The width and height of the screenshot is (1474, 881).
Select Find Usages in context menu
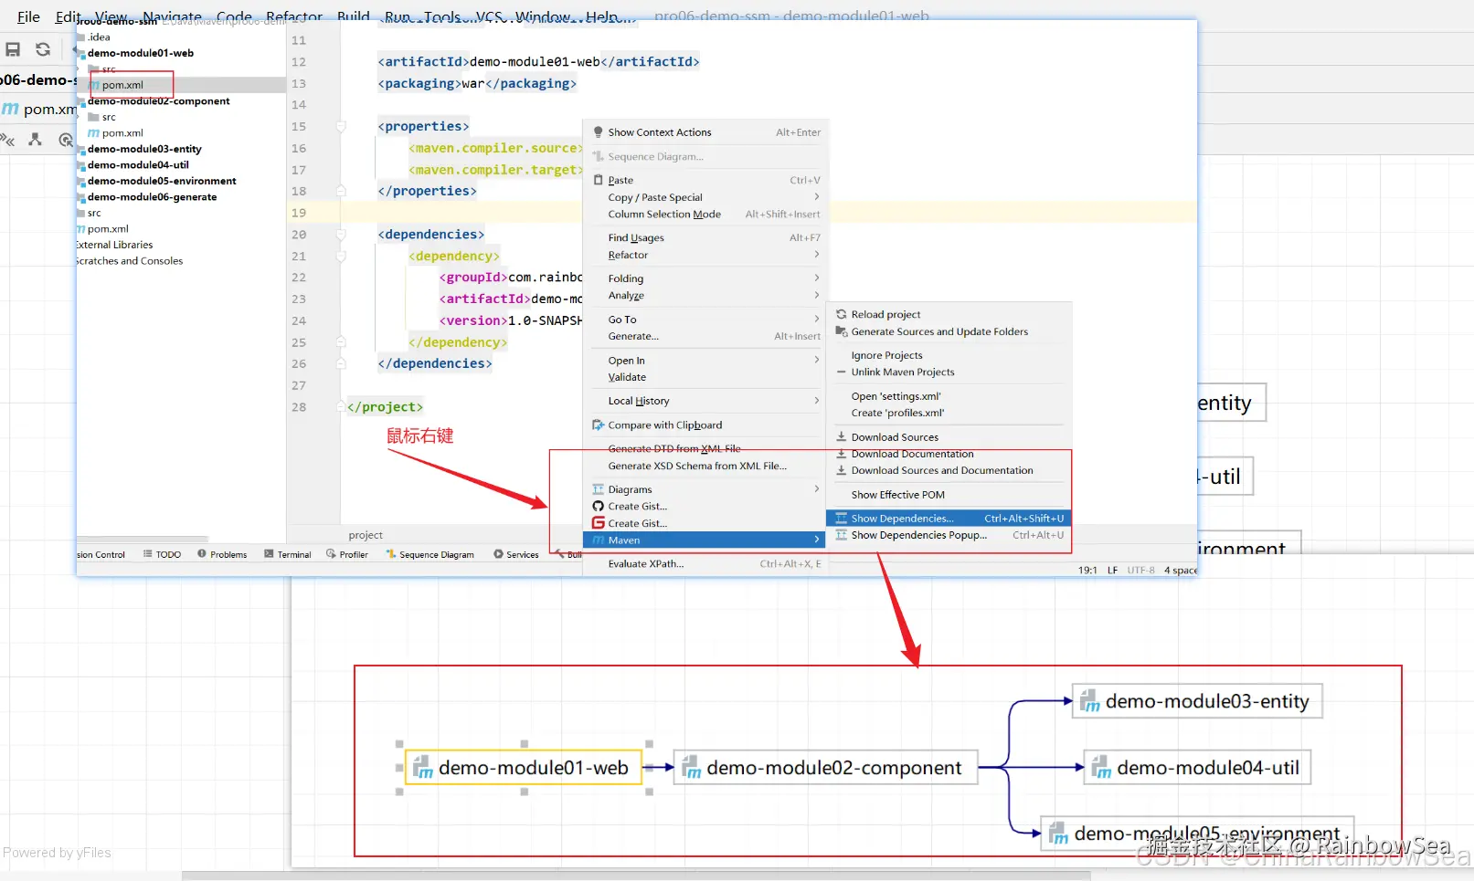(x=636, y=238)
